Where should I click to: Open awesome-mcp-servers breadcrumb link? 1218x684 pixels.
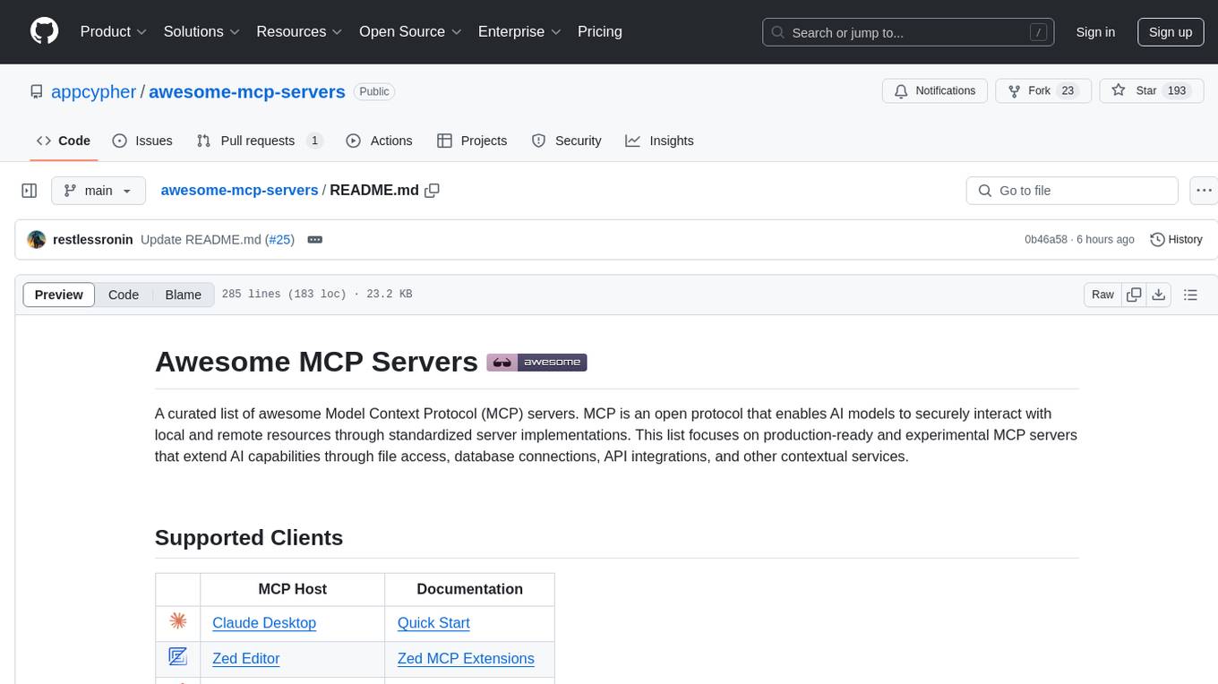click(x=239, y=190)
